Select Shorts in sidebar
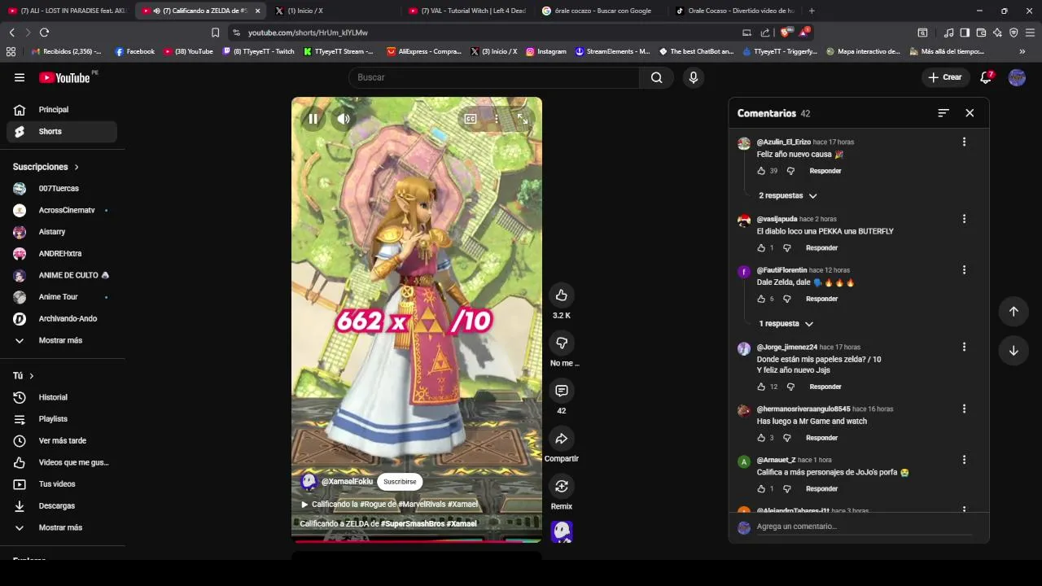Screen dimensions: 1042x586 click(62, 131)
